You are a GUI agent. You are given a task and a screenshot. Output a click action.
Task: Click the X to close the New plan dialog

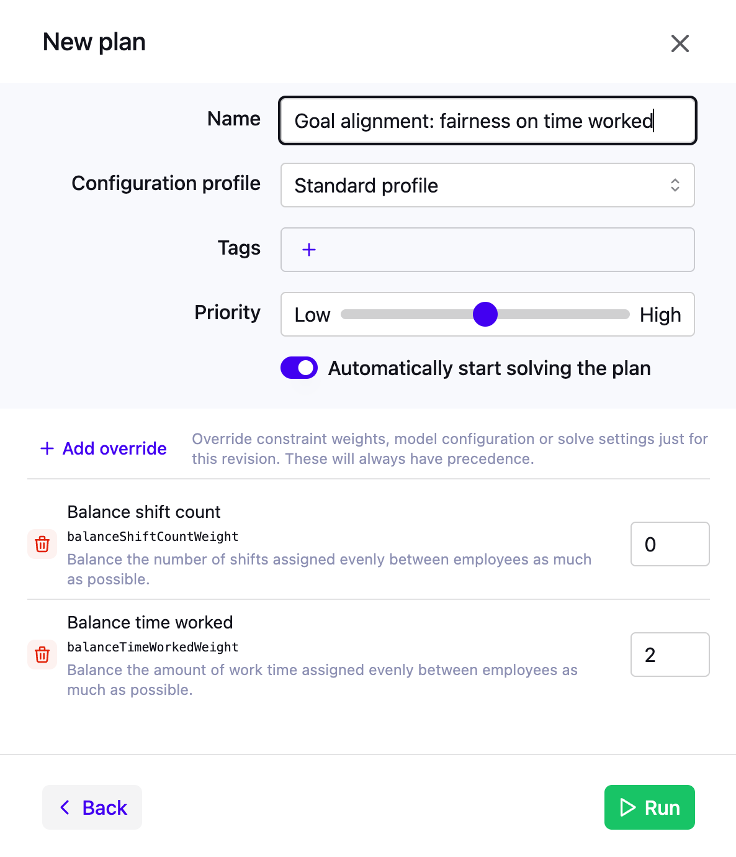[680, 43]
